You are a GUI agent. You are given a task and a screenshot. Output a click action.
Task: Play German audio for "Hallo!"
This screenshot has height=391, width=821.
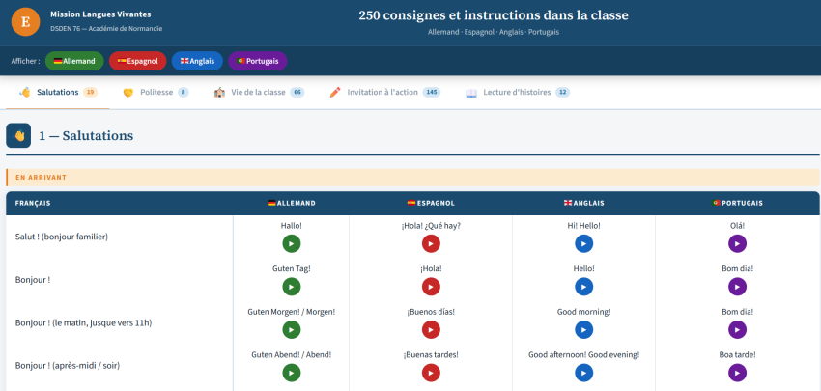[x=291, y=243]
